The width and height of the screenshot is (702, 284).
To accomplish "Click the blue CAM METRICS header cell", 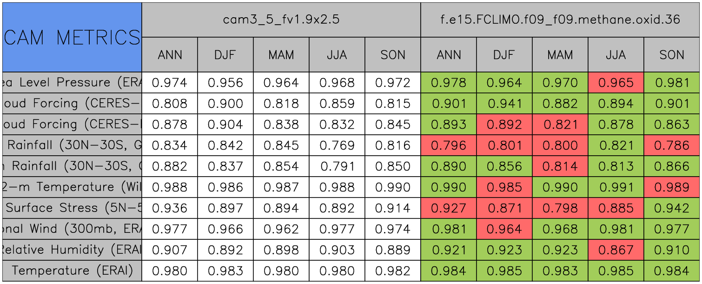I will point(72,37).
